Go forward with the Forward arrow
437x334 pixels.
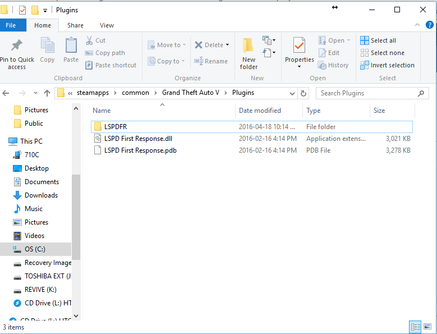pyautogui.click(x=22, y=93)
